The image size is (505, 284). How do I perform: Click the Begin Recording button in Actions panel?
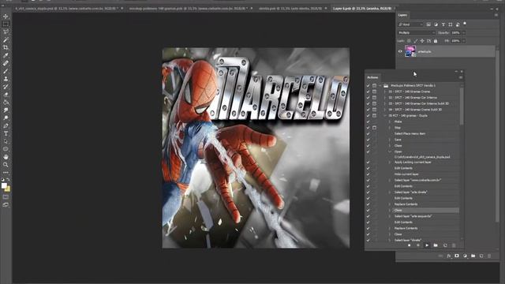point(418,245)
